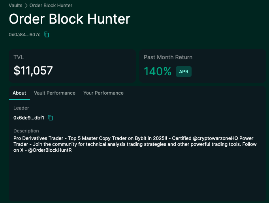Click the Past Month Return label
The image size is (269, 203).
[x=168, y=57]
